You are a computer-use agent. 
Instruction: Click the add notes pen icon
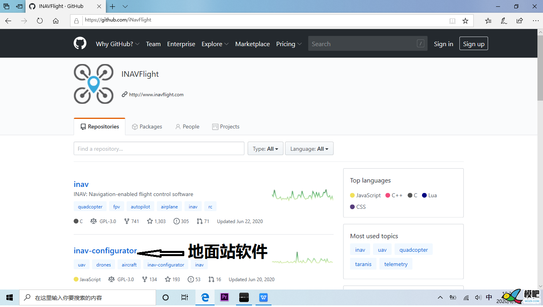[x=504, y=21]
